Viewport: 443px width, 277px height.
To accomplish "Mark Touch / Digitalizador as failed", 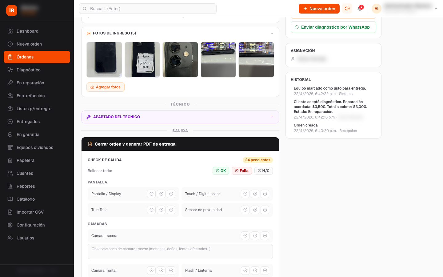I will 255,194.
